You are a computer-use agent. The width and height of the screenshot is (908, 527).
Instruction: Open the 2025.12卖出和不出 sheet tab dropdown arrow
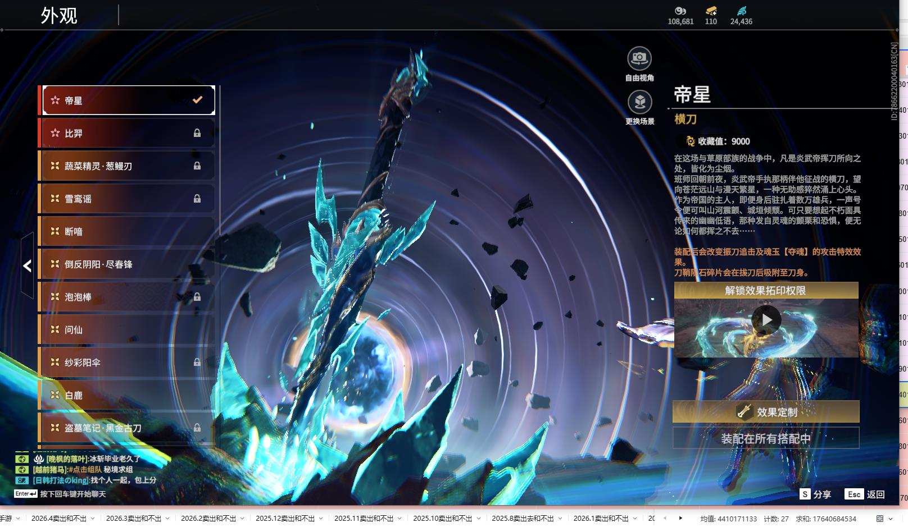[320, 519]
